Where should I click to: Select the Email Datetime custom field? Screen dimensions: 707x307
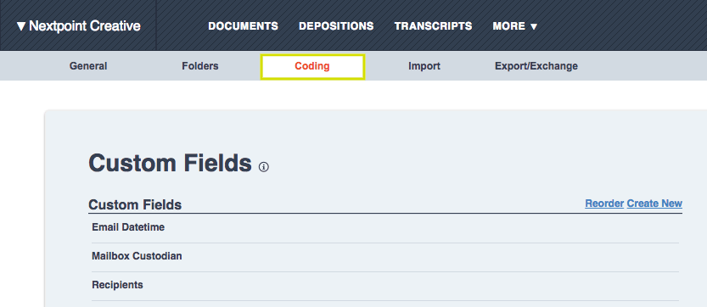(385, 227)
